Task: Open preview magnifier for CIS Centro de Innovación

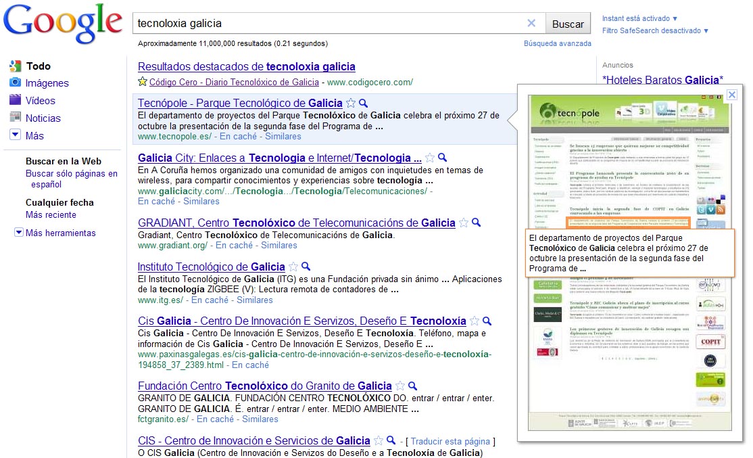Action: (x=391, y=440)
